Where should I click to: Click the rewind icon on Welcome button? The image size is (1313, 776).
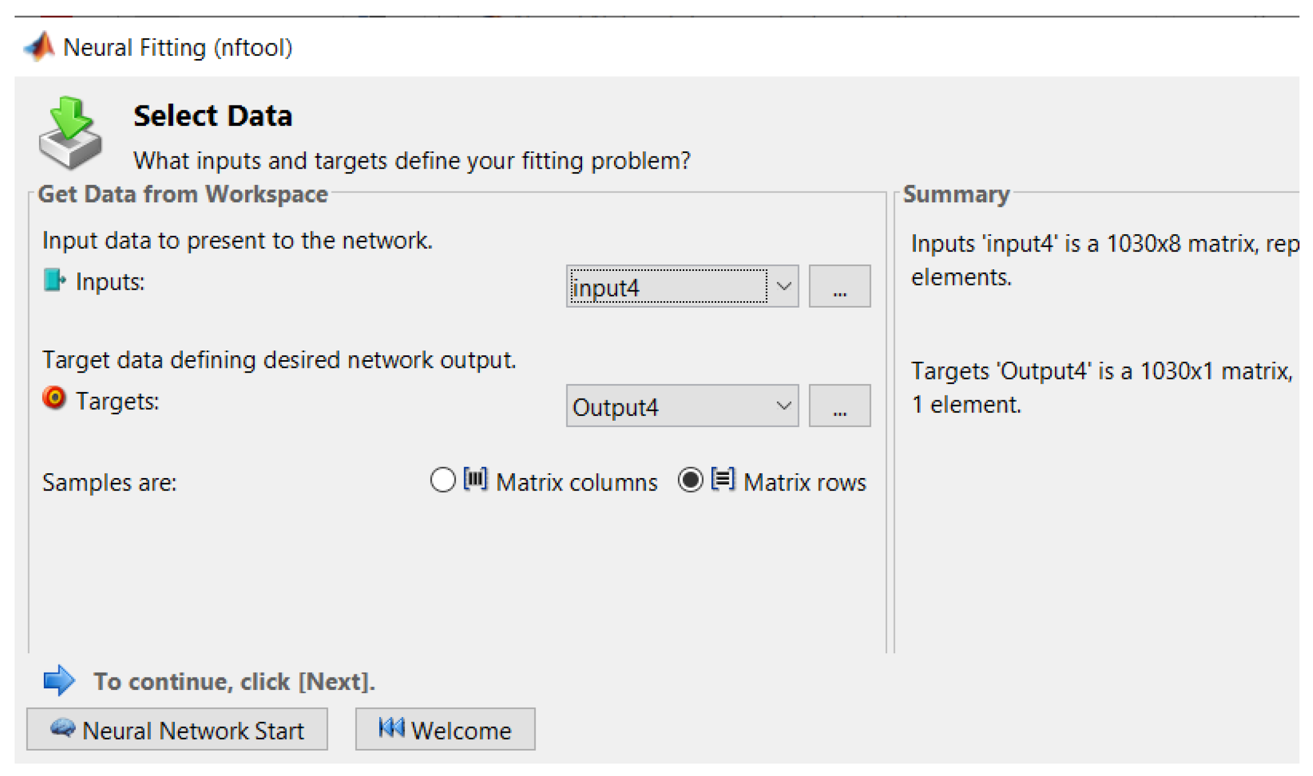point(391,728)
